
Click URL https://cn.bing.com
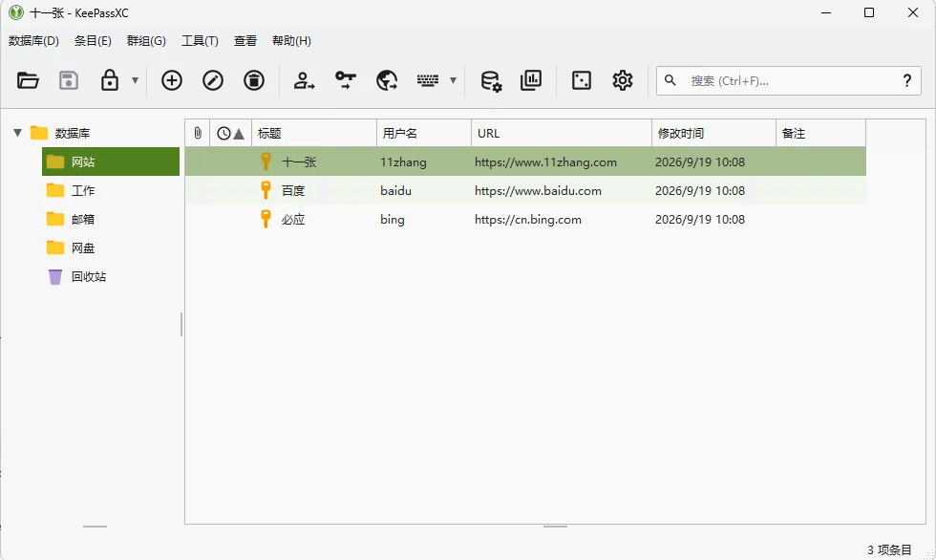[x=527, y=219]
